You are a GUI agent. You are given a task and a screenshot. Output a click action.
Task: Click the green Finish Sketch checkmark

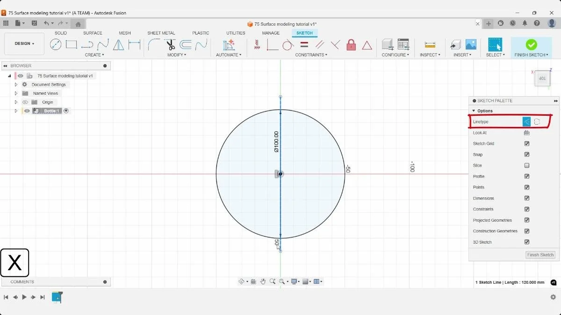[531, 45]
